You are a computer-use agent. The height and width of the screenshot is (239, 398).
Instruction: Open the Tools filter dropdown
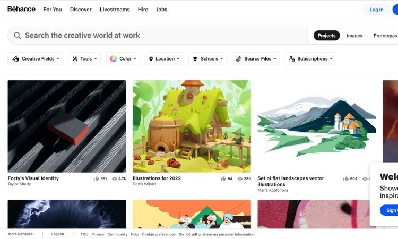(x=84, y=58)
